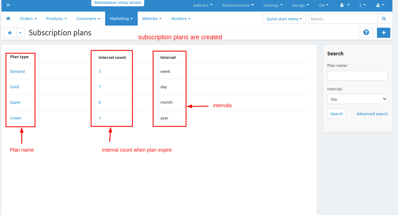The width and height of the screenshot is (398, 215).
Task: Open the Marketplace setup wizard
Action: (x=117, y=2)
